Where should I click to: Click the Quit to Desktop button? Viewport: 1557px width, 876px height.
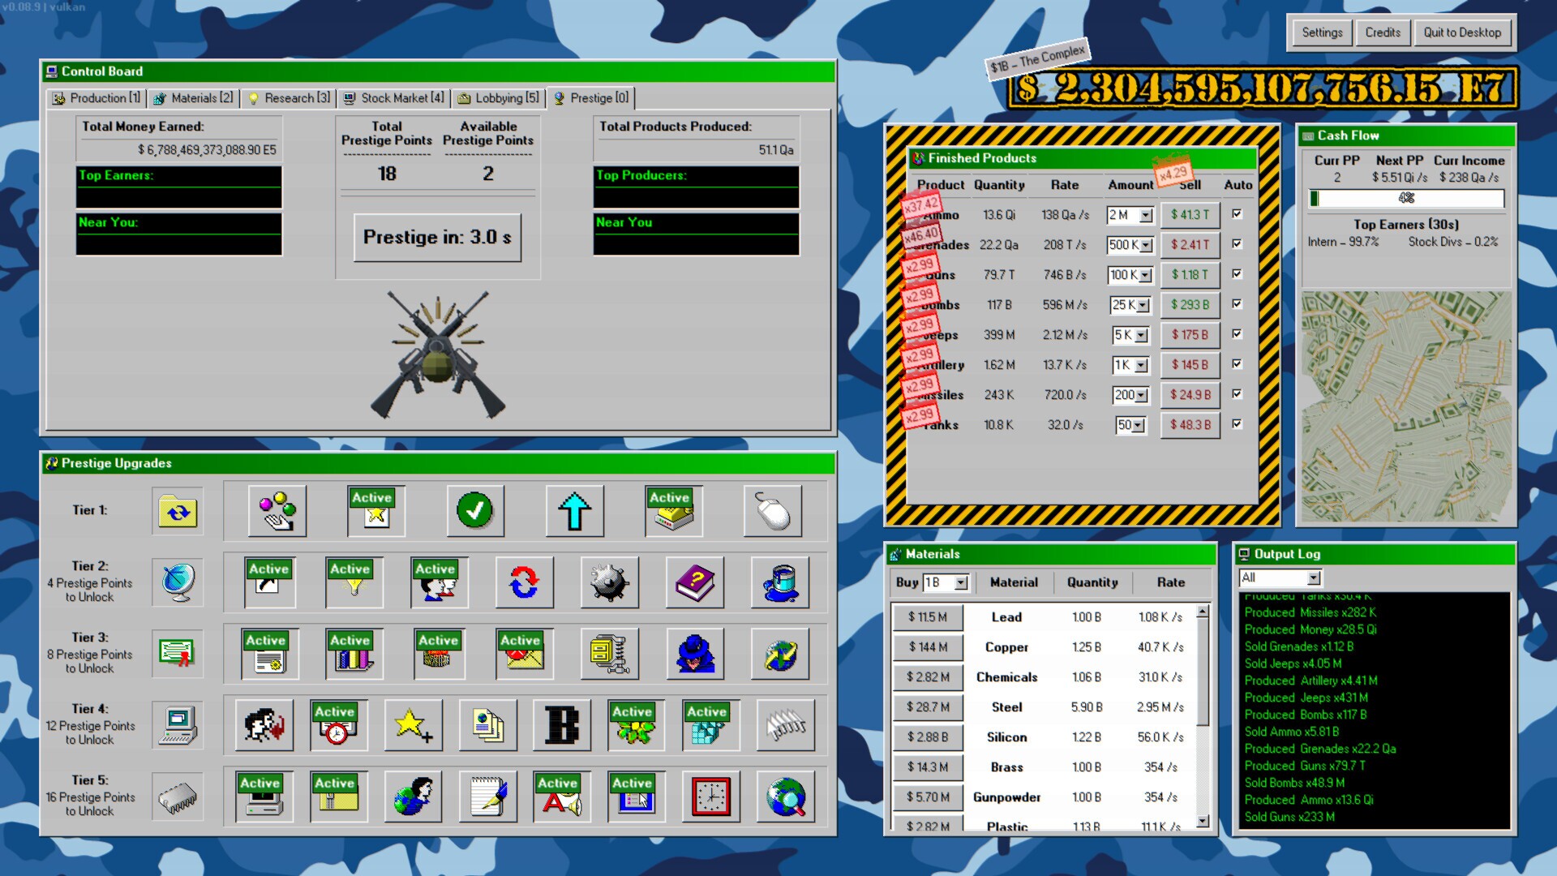(x=1462, y=32)
